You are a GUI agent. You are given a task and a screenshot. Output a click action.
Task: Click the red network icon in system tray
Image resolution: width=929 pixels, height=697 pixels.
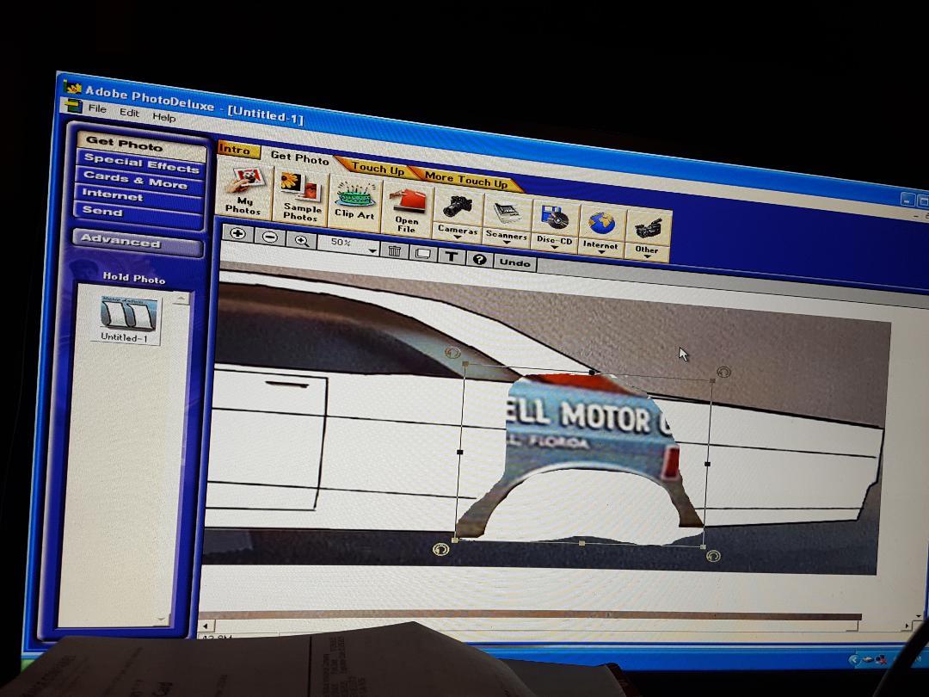pos(880,658)
